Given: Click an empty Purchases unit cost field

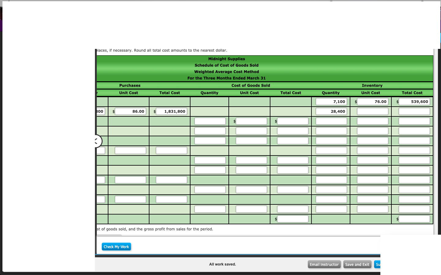Looking at the screenshot, I should (130, 150).
